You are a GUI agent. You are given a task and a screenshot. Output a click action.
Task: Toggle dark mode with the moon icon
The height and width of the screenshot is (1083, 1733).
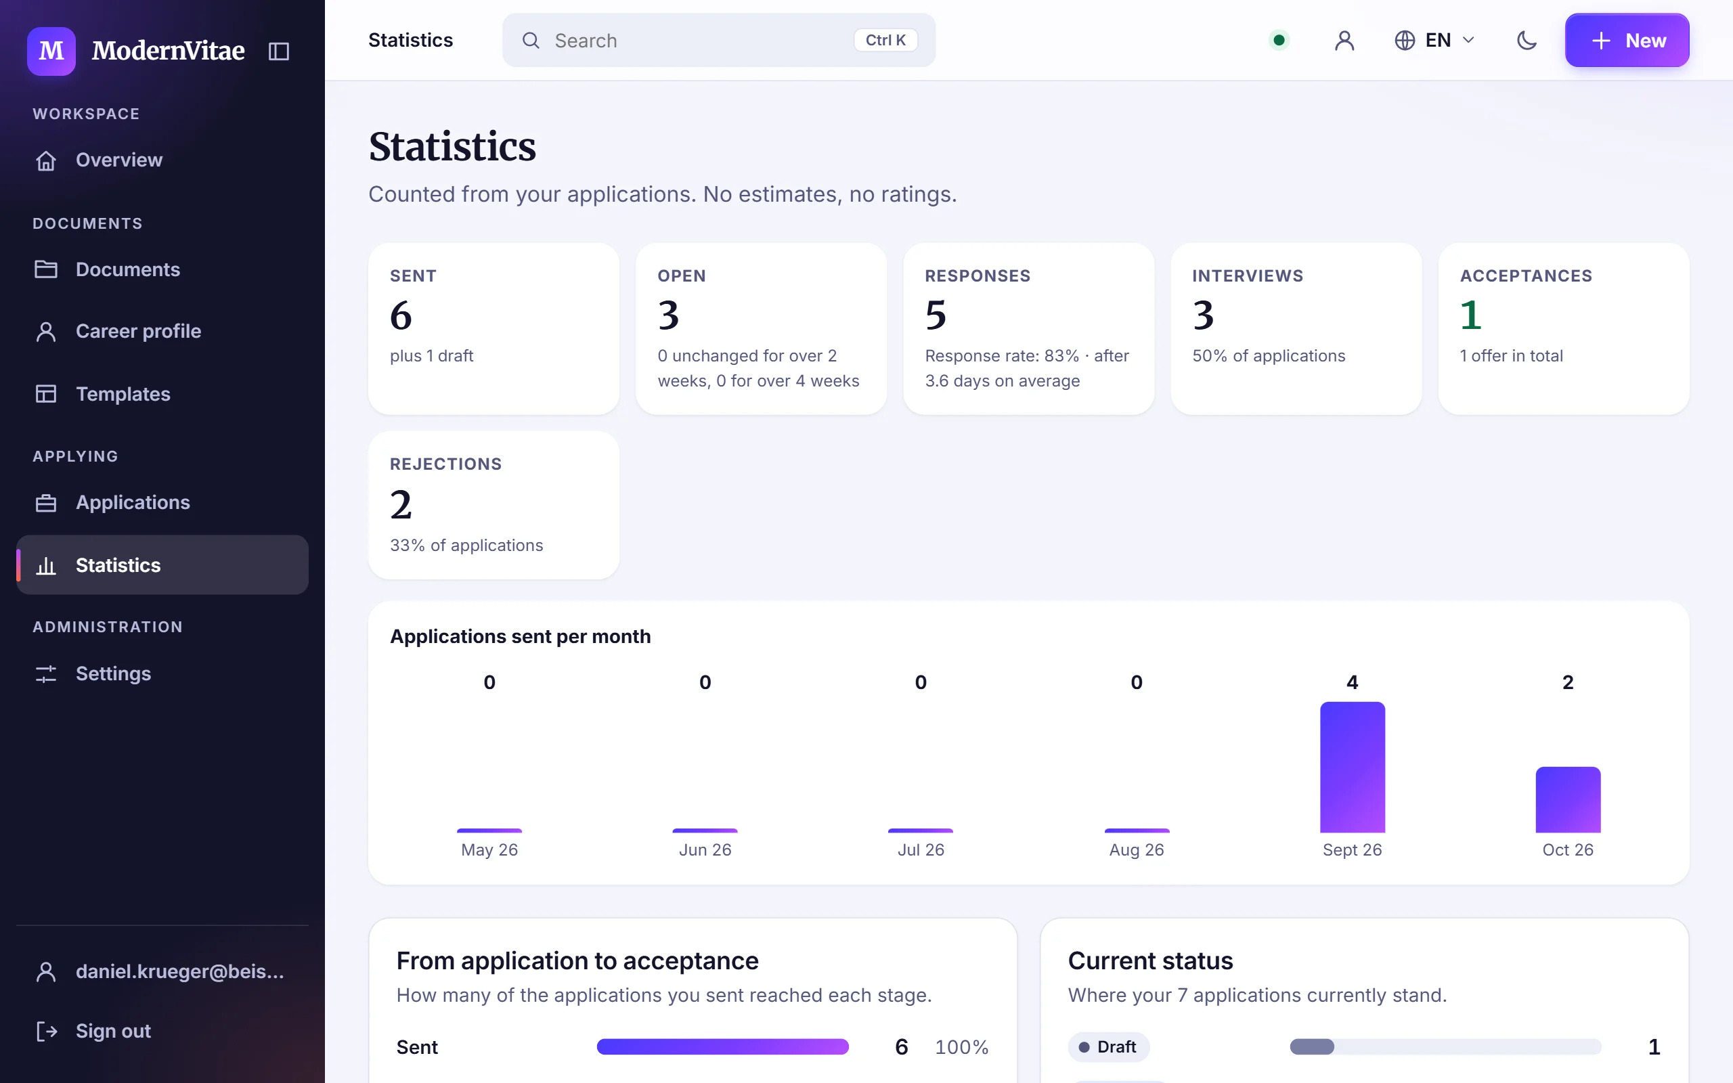[1527, 40]
